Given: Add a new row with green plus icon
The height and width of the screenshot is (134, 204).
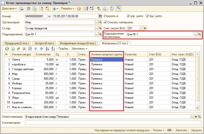Looking at the screenshot, I should [7, 49].
